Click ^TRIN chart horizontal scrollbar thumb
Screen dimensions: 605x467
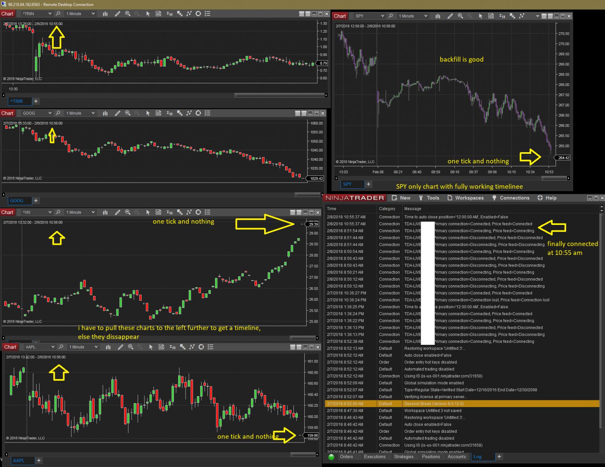[x=280, y=95]
